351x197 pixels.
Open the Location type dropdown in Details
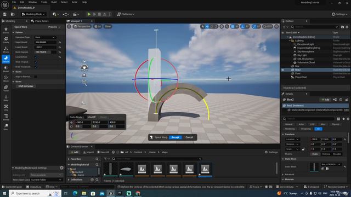tap(292, 139)
